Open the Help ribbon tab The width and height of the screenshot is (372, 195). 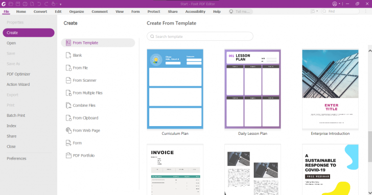217,11
